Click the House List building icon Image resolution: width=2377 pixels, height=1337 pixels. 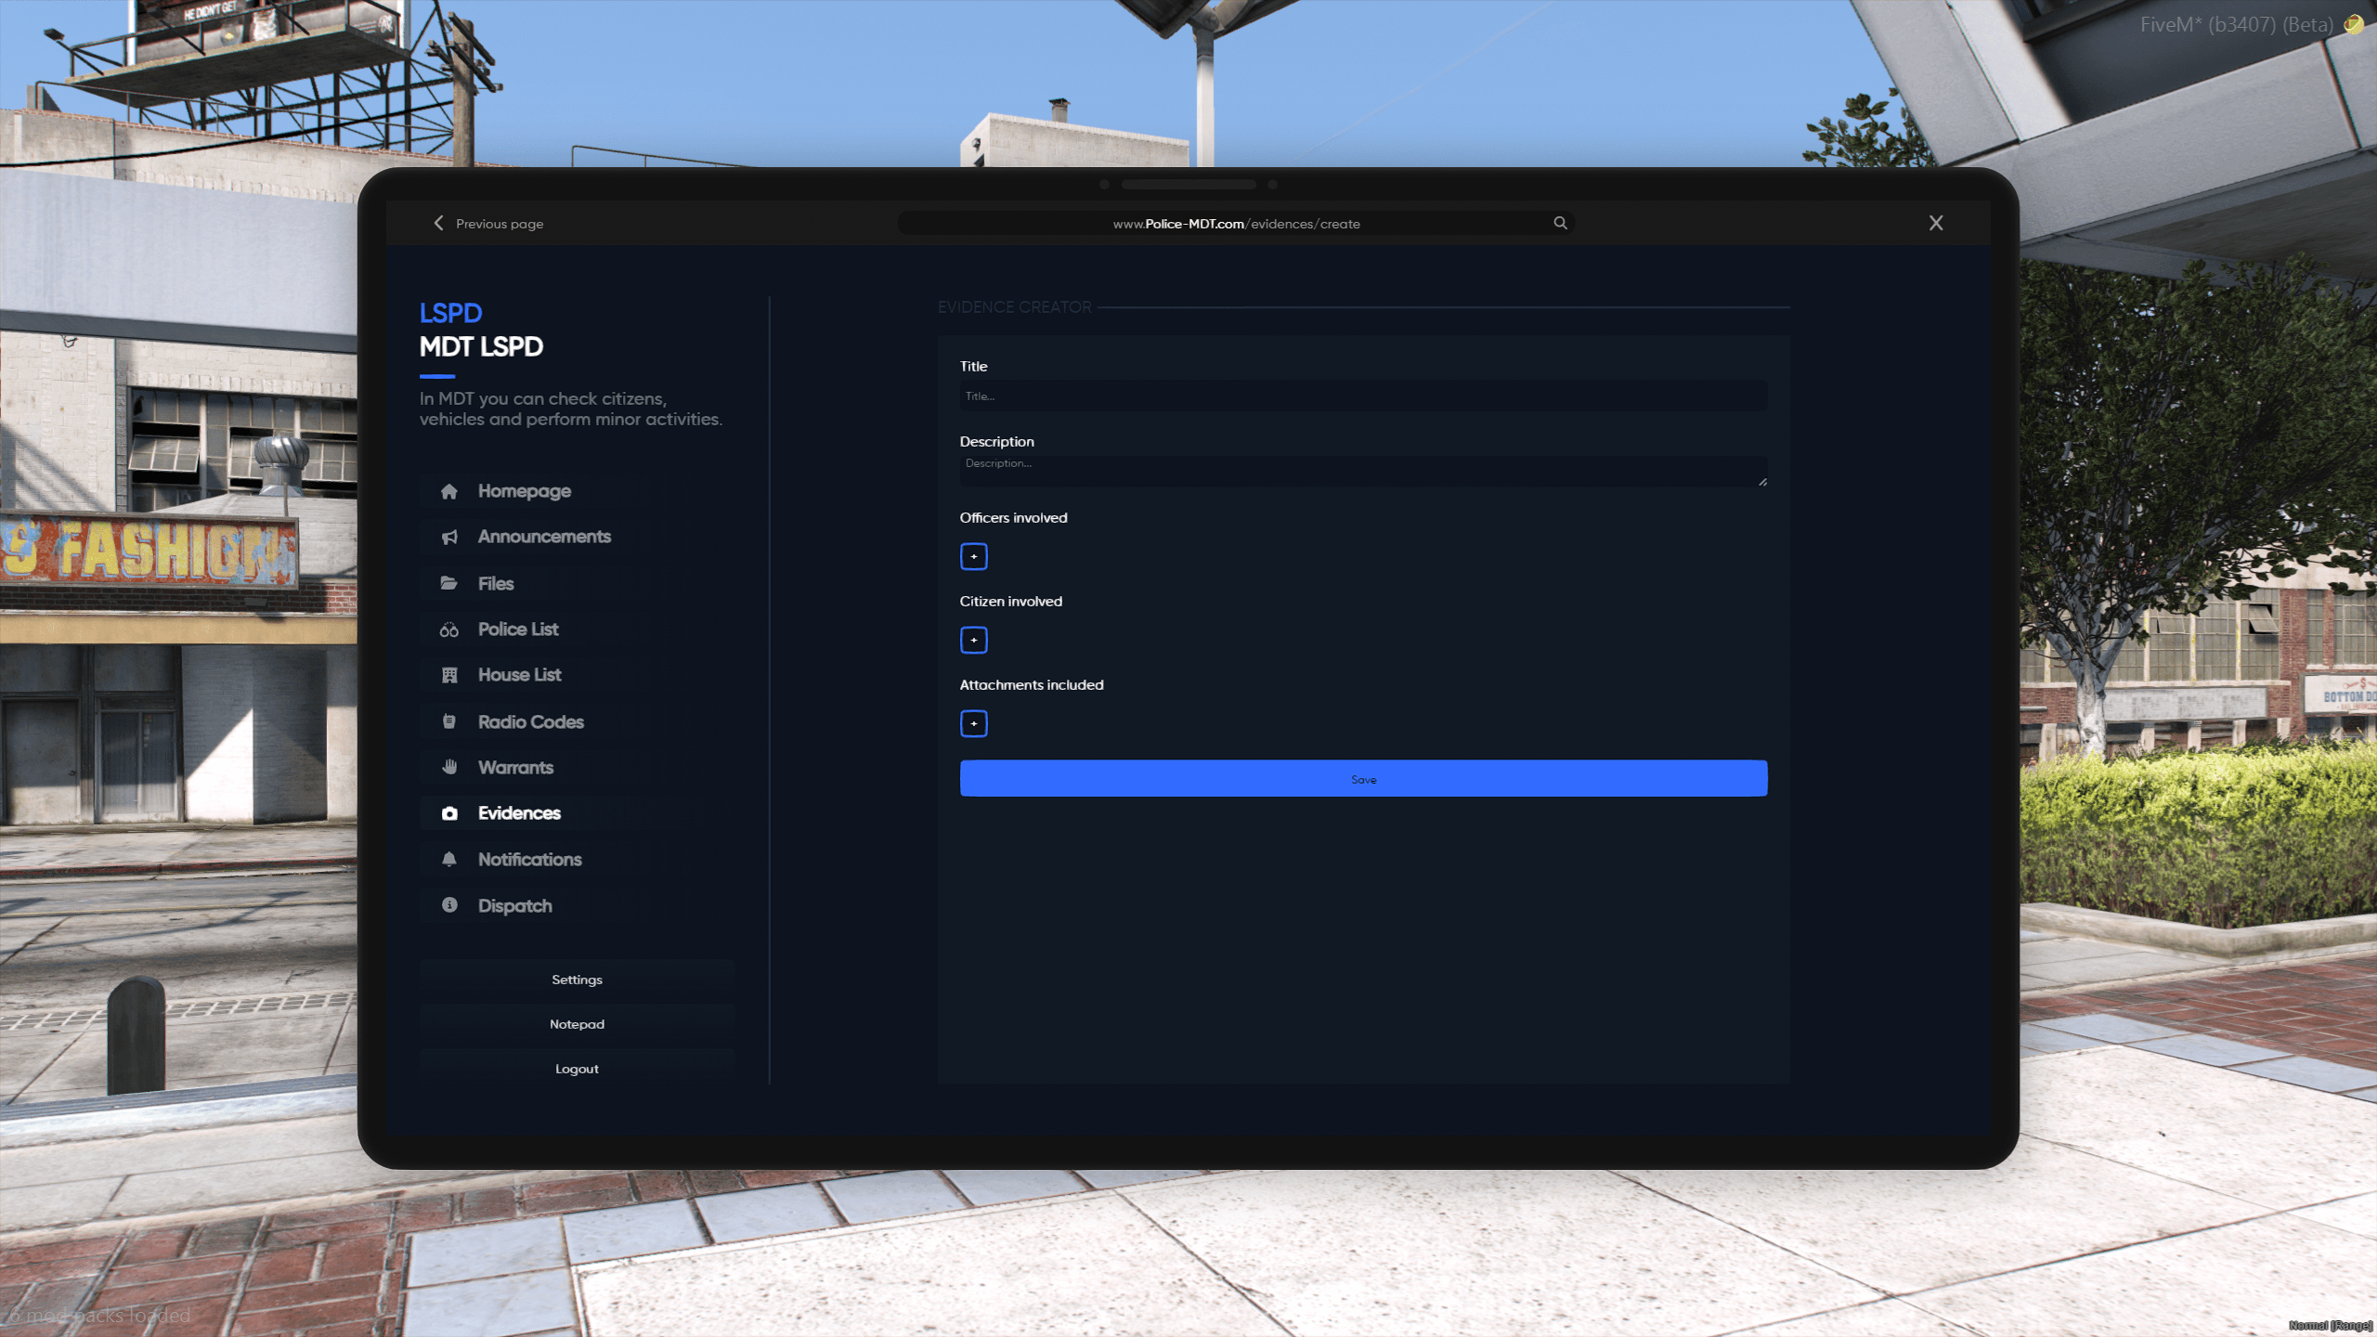449,675
